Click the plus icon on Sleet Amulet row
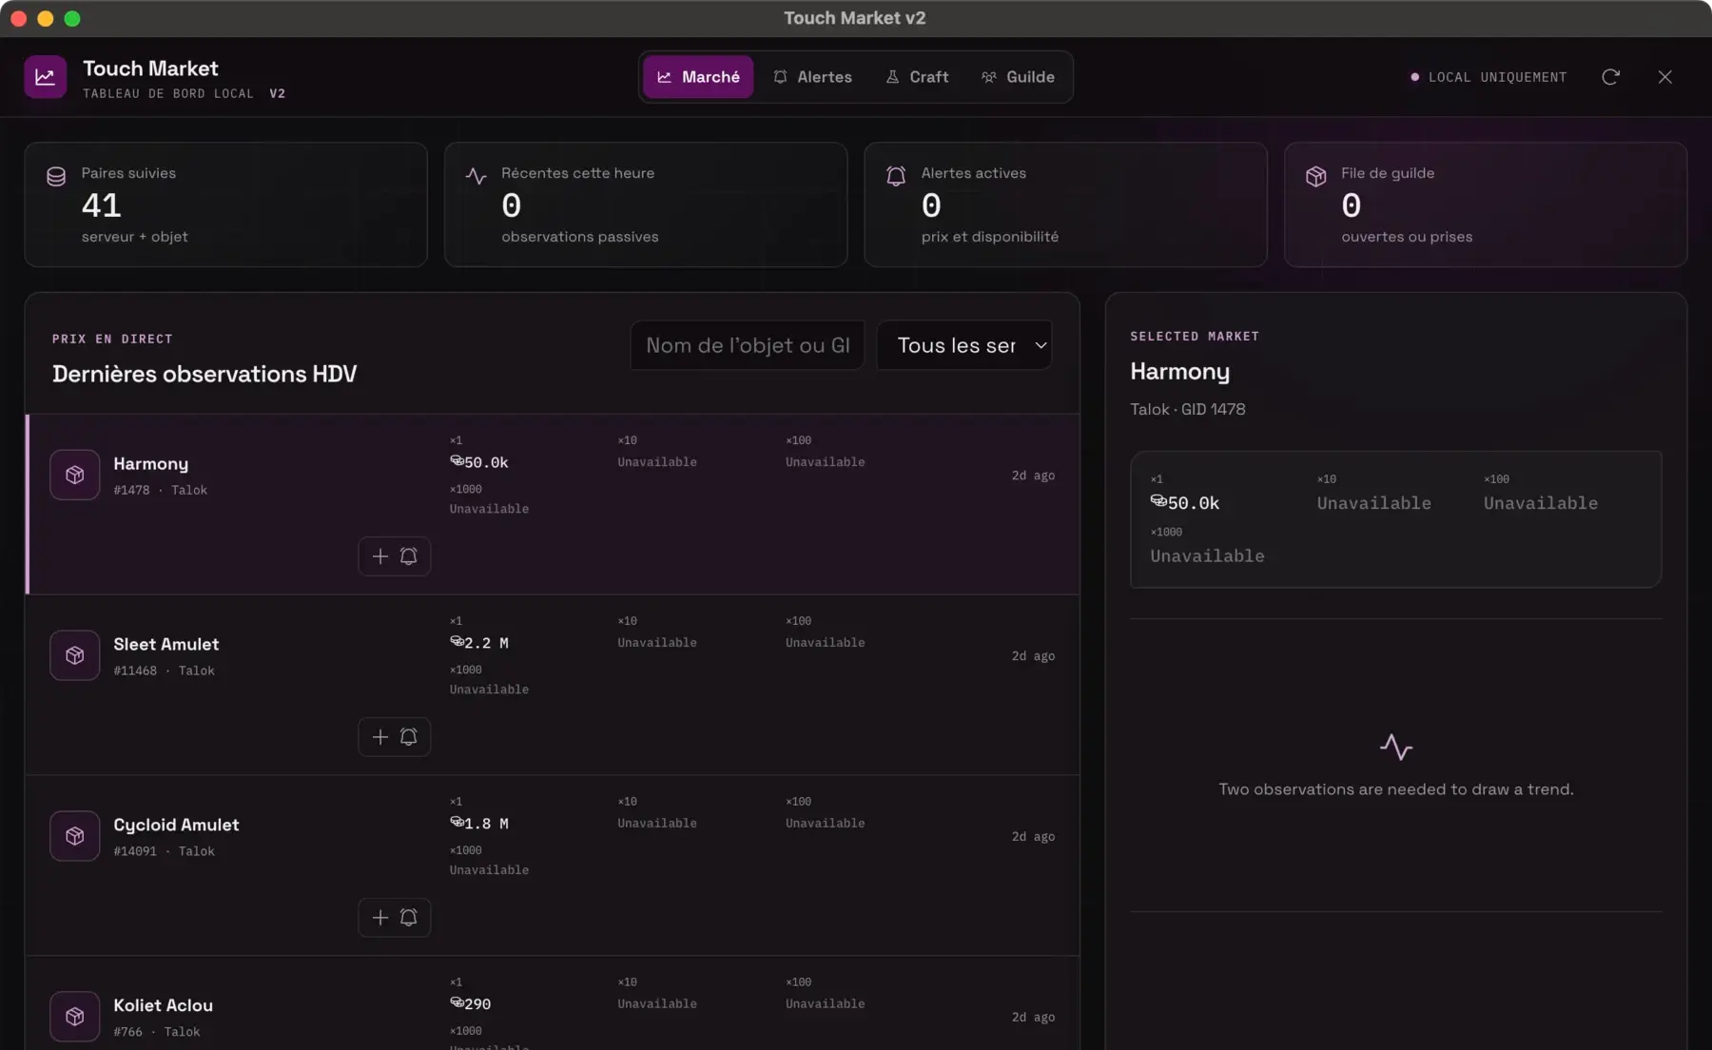The image size is (1712, 1050). [x=380, y=737]
